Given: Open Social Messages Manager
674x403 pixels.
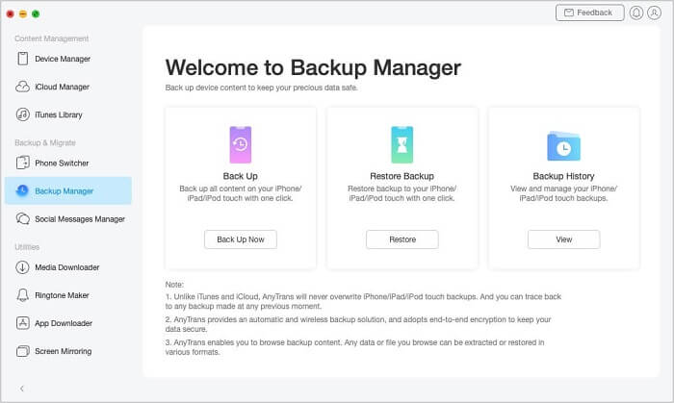Looking at the screenshot, I should tap(80, 219).
